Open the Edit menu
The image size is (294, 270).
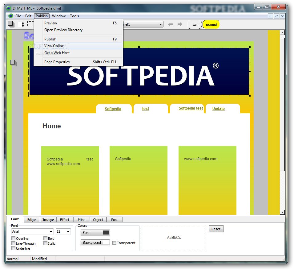28,16
